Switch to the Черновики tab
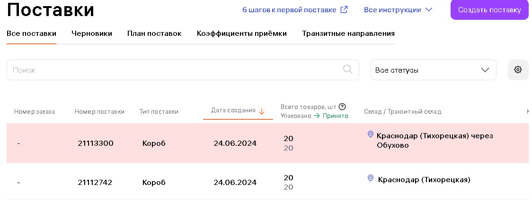The height and width of the screenshot is (201, 532). (x=92, y=33)
